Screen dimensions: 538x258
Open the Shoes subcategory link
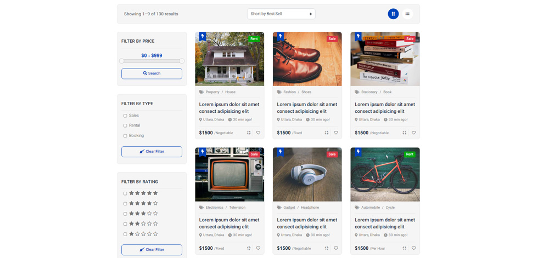pos(306,92)
